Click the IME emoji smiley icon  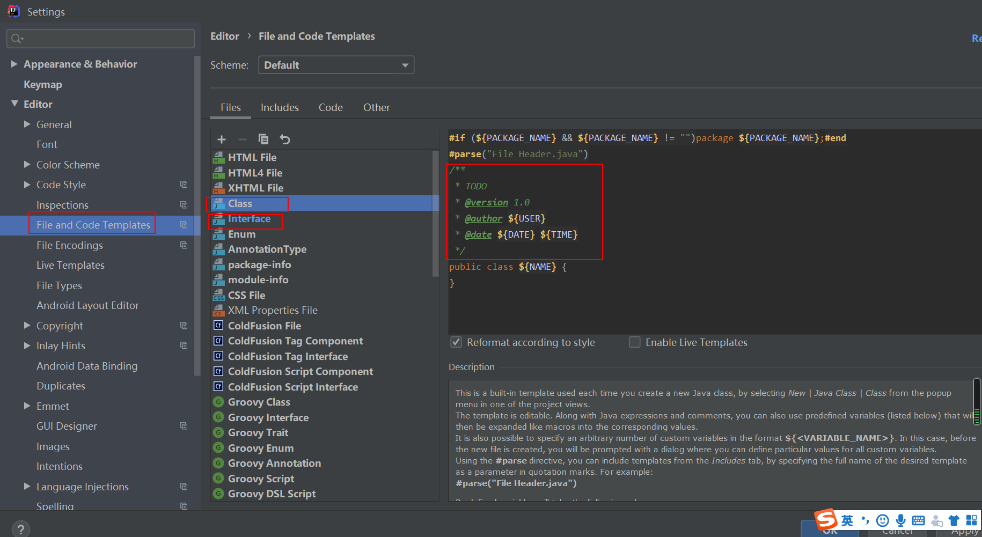pos(883,520)
